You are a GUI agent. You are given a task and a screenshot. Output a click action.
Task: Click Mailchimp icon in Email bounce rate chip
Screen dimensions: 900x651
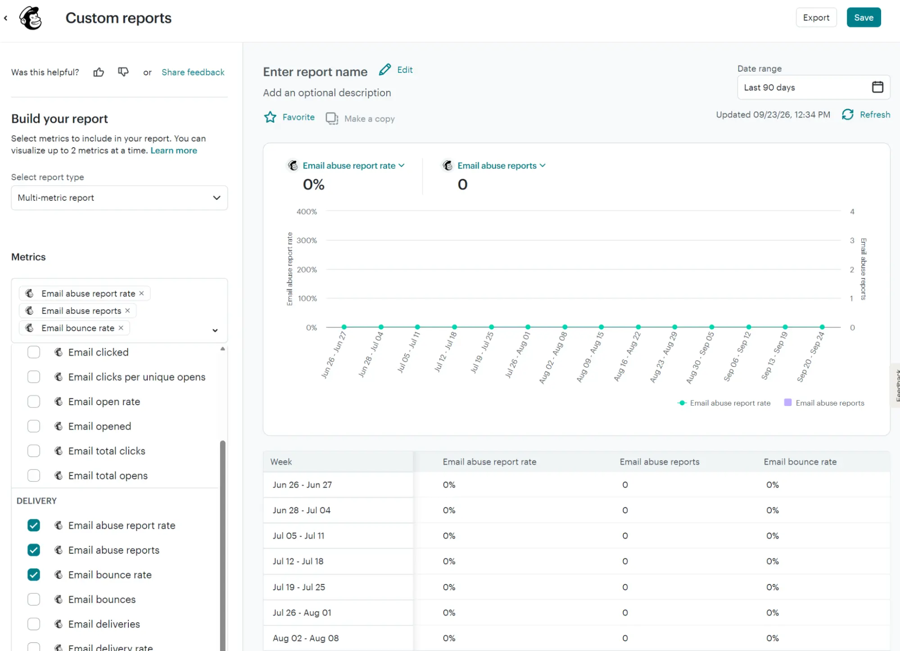click(x=30, y=328)
